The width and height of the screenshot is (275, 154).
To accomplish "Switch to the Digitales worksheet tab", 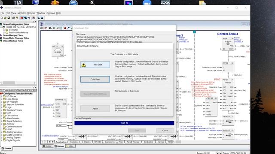I will coord(87,142).
